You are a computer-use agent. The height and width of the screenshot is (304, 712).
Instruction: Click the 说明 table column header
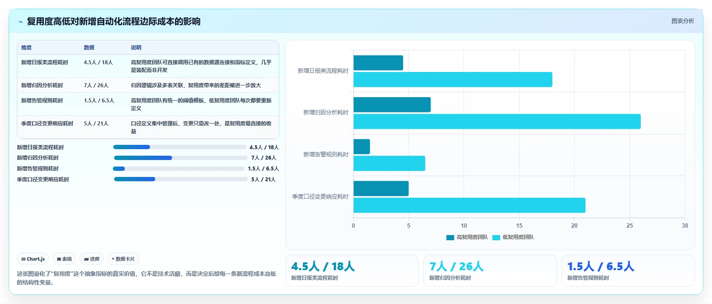coord(136,48)
